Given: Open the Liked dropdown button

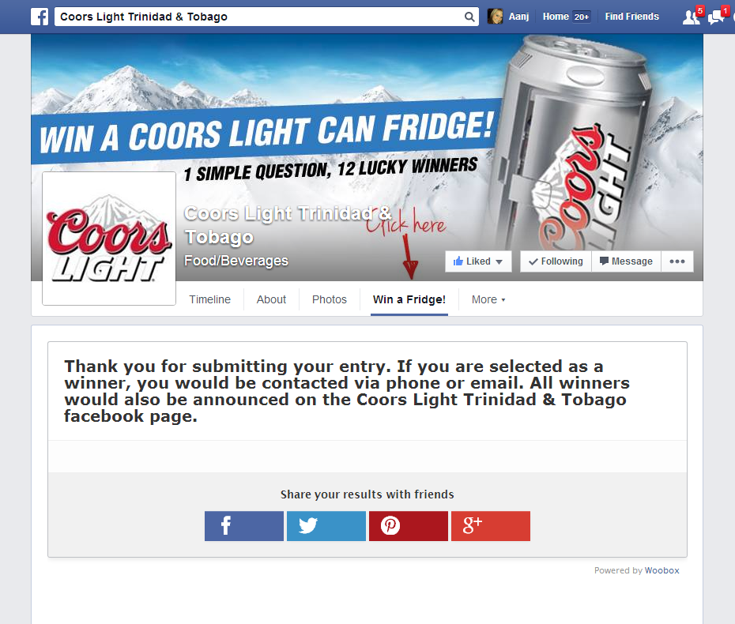Looking at the screenshot, I should coord(478,261).
